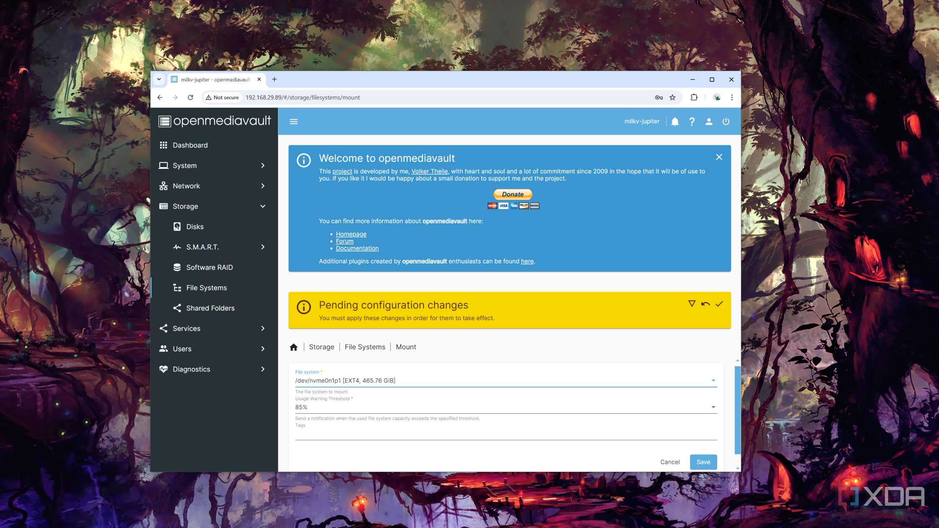The height and width of the screenshot is (528, 939).
Task: Follow the 'here' plugins link
Action: point(527,261)
